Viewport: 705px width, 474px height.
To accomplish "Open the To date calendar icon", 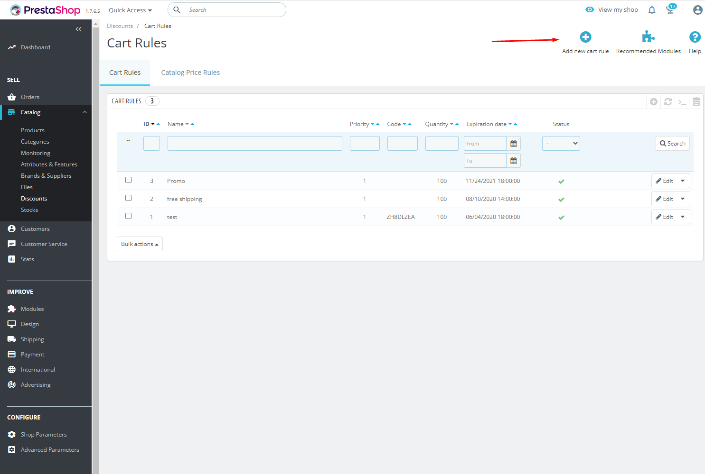I will [x=514, y=161].
